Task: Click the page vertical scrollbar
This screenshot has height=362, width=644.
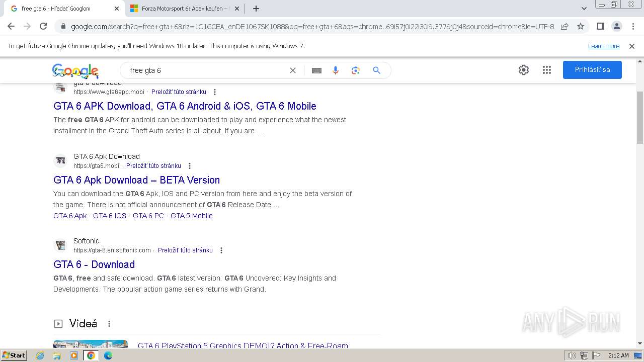Action: [640, 117]
